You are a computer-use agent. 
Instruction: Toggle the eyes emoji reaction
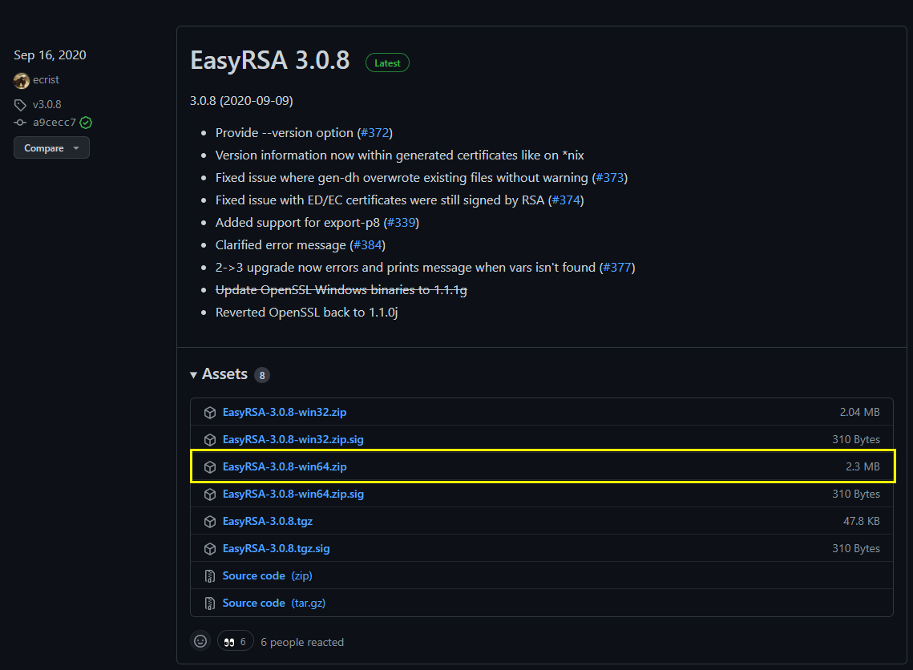235,641
